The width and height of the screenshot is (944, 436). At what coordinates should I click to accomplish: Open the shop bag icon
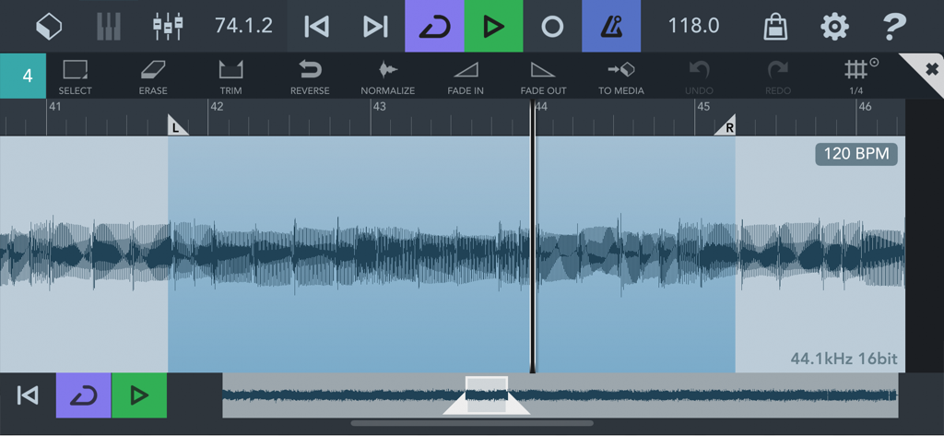[775, 26]
